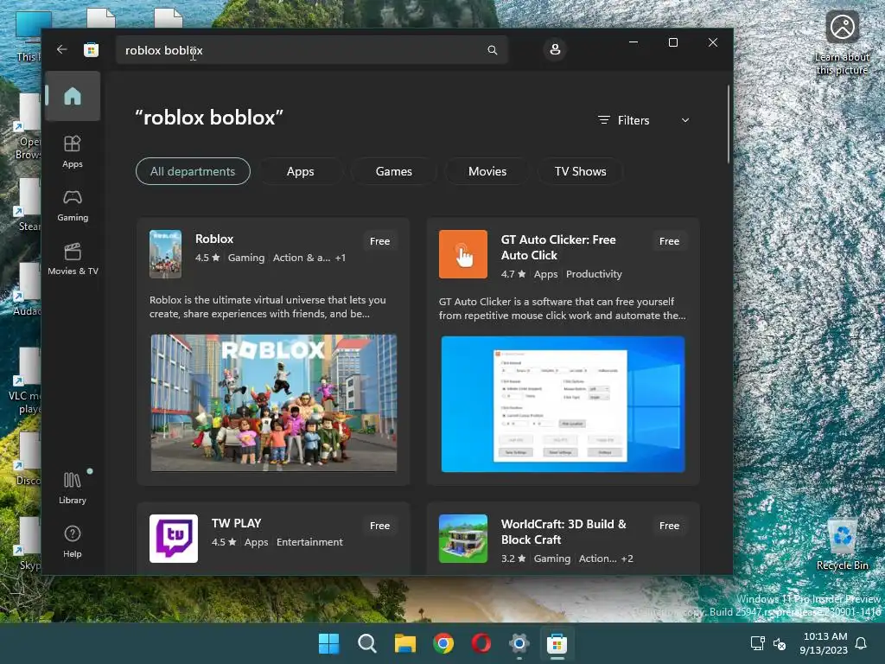
Task: Click the network display tray icon
Action: (x=757, y=643)
